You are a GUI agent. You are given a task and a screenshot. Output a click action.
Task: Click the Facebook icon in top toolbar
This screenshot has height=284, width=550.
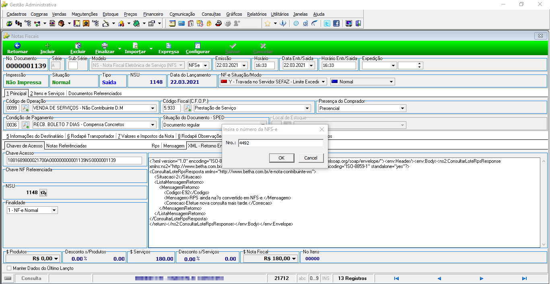tap(336, 23)
